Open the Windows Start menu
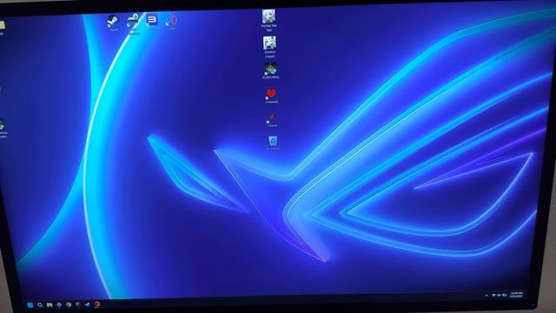556x313 pixels. coord(30,305)
